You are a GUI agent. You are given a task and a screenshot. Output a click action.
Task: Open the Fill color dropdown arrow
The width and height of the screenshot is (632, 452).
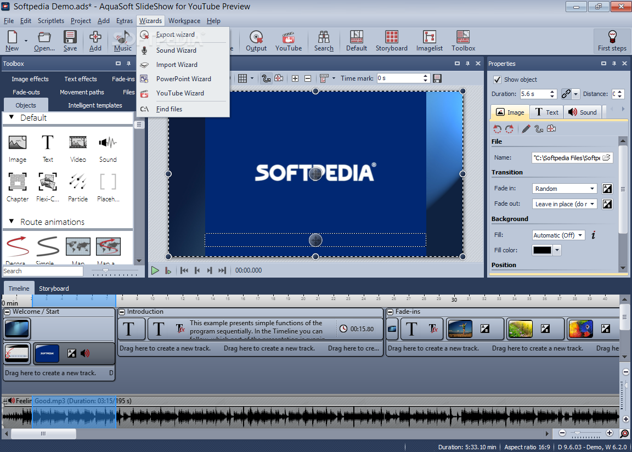(x=557, y=250)
